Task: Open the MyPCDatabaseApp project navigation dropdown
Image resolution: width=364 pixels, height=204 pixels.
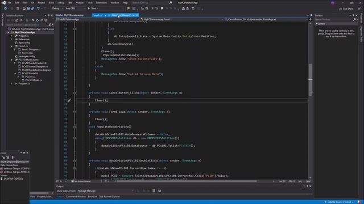Action: click(x=97, y=19)
